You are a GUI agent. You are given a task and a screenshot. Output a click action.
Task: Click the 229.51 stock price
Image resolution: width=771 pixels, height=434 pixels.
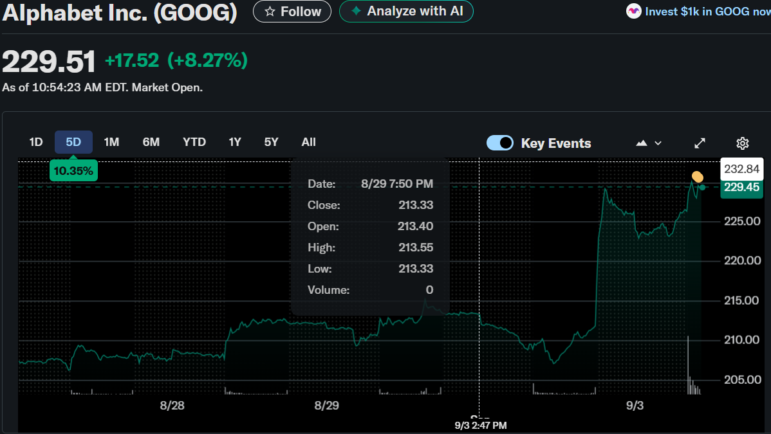point(49,62)
